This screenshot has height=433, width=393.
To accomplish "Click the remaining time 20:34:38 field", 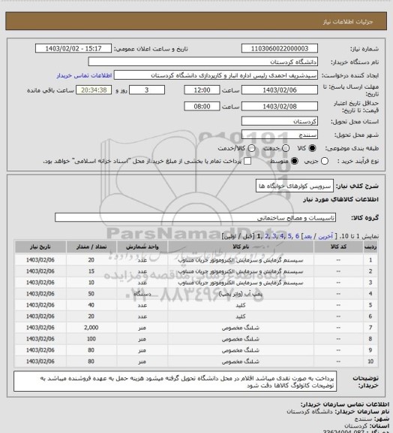I will pyautogui.click(x=94, y=90).
